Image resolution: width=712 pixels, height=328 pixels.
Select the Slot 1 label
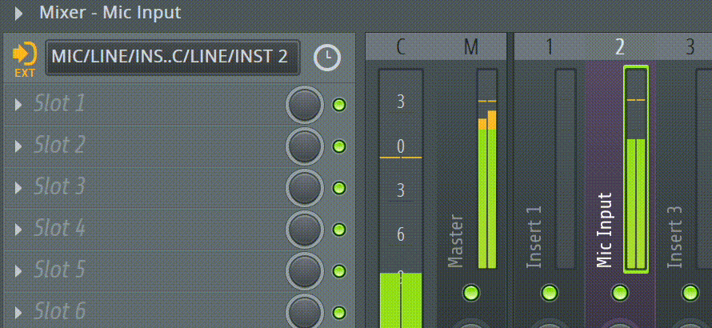[59, 104]
